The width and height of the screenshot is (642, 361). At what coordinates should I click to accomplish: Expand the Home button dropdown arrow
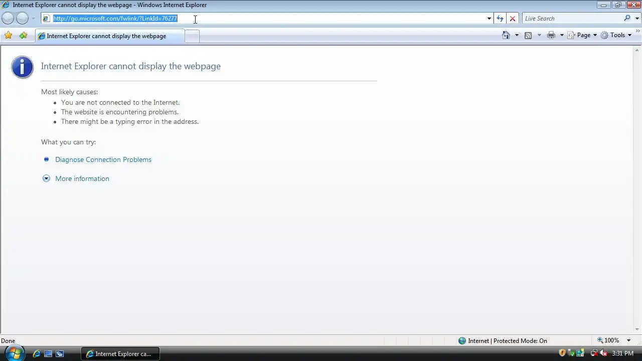point(517,35)
